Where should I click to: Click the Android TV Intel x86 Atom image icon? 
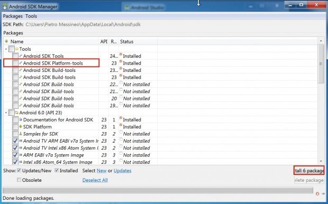click(x=21, y=148)
